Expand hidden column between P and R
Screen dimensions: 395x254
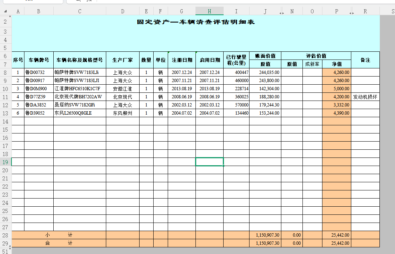(x=351, y=13)
